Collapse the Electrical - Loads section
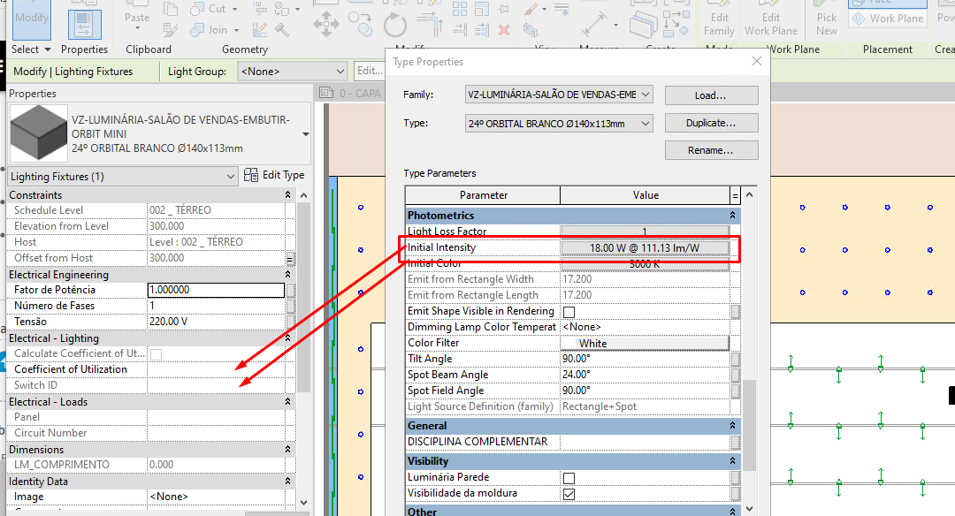The width and height of the screenshot is (955, 516). coord(287,402)
